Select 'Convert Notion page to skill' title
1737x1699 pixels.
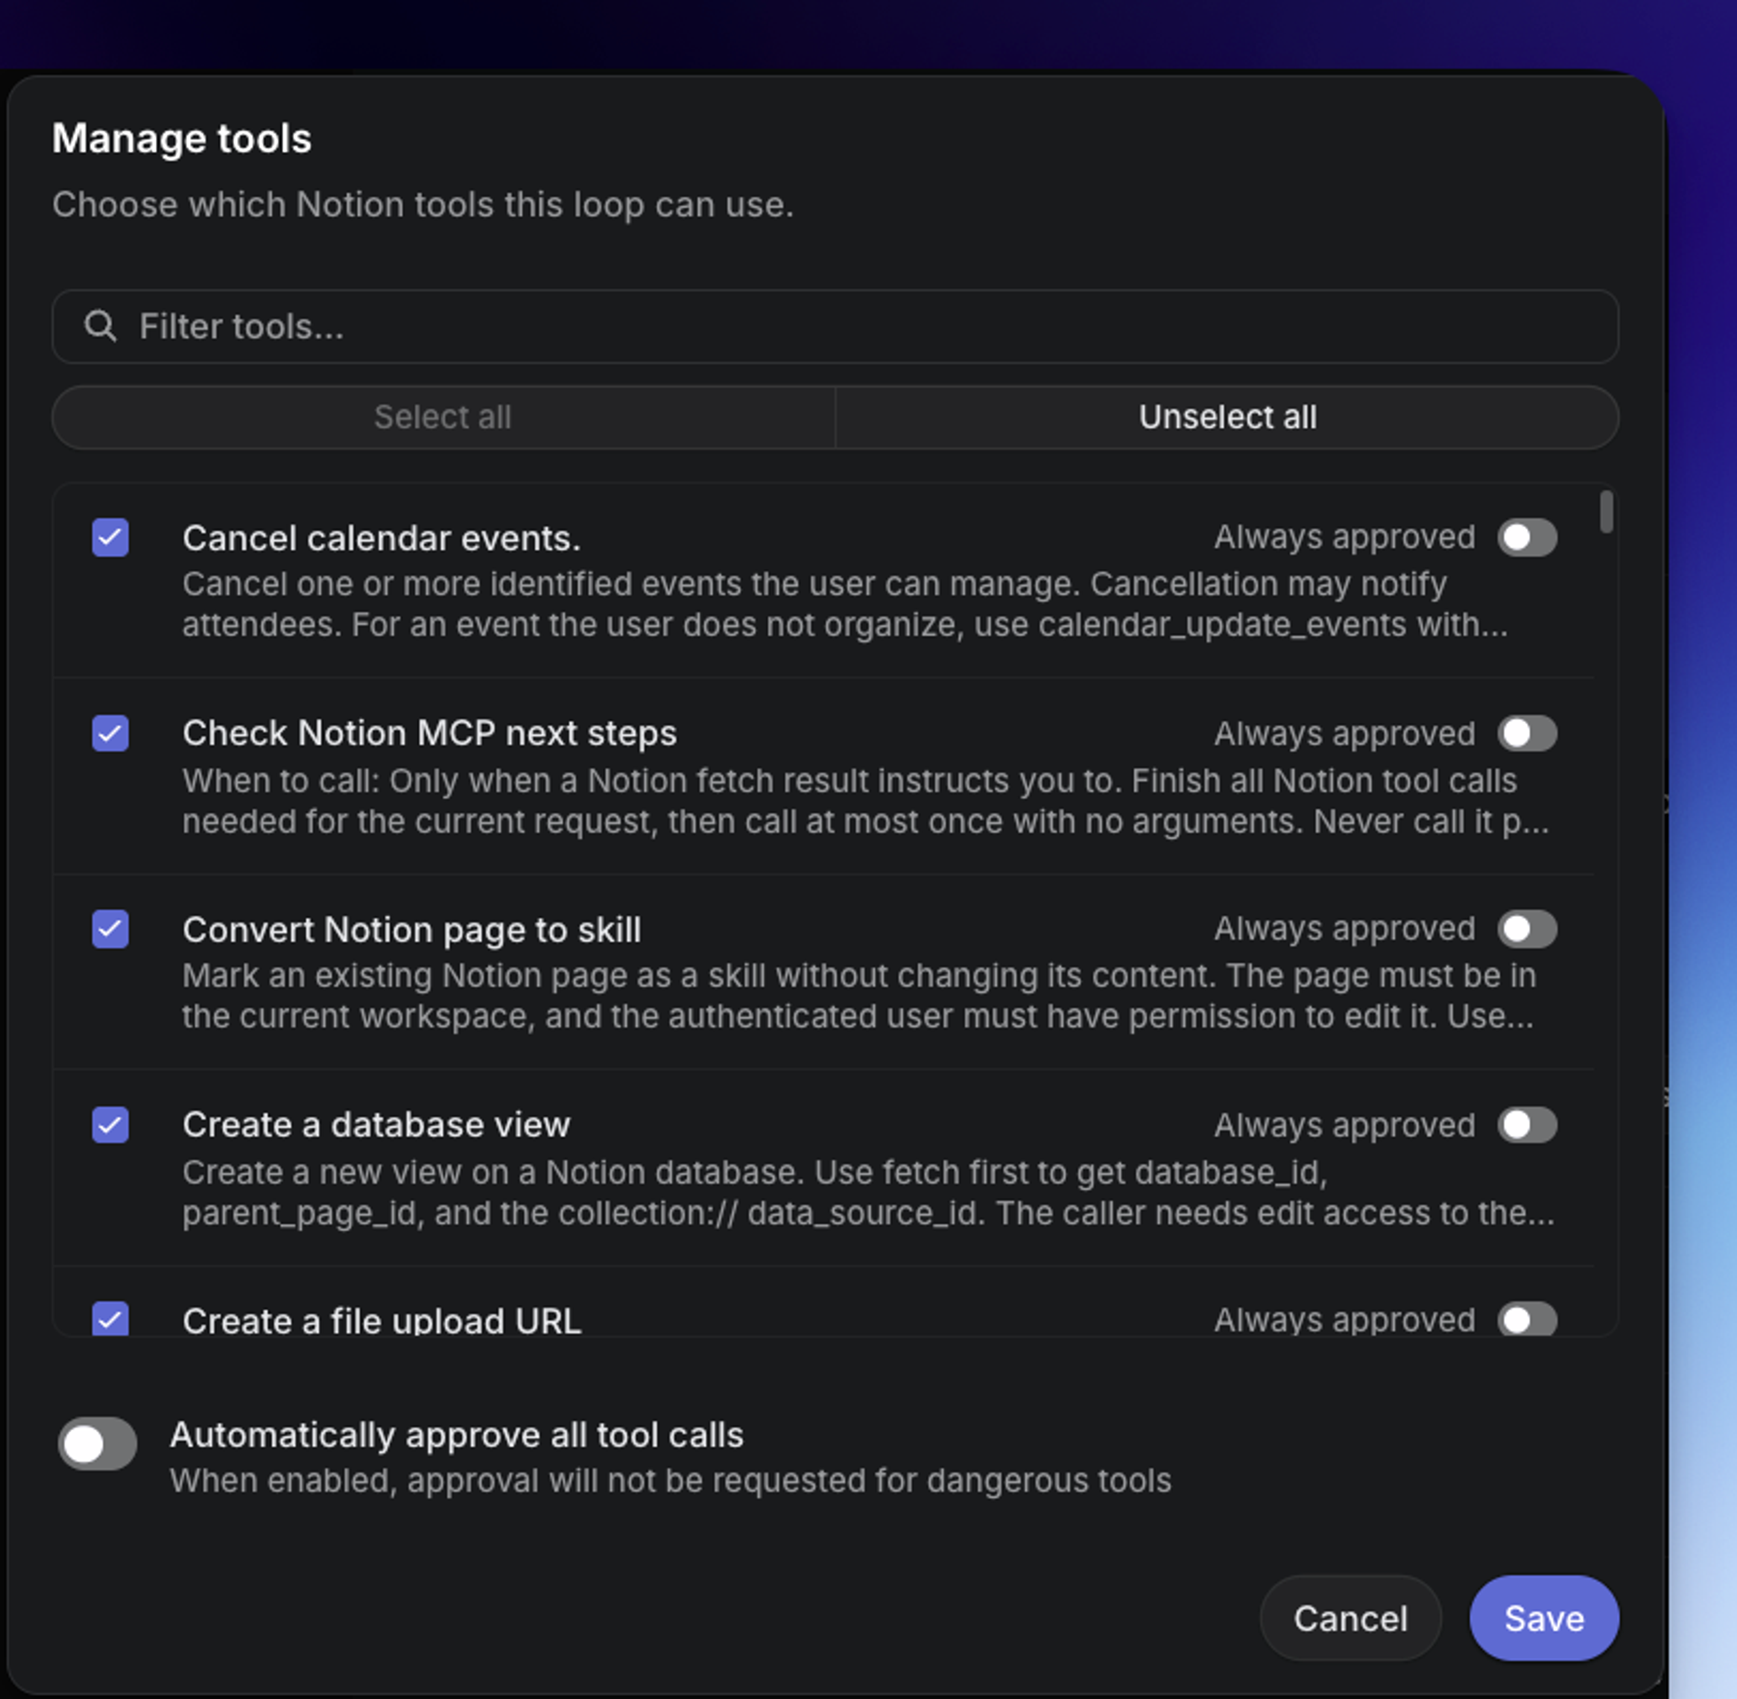click(x=412, y=930)
